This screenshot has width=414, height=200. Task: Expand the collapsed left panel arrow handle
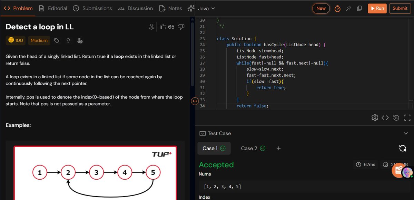coord(194,101)
